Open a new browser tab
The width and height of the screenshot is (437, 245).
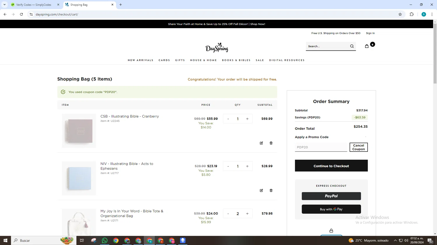click(x=121, y=5)
